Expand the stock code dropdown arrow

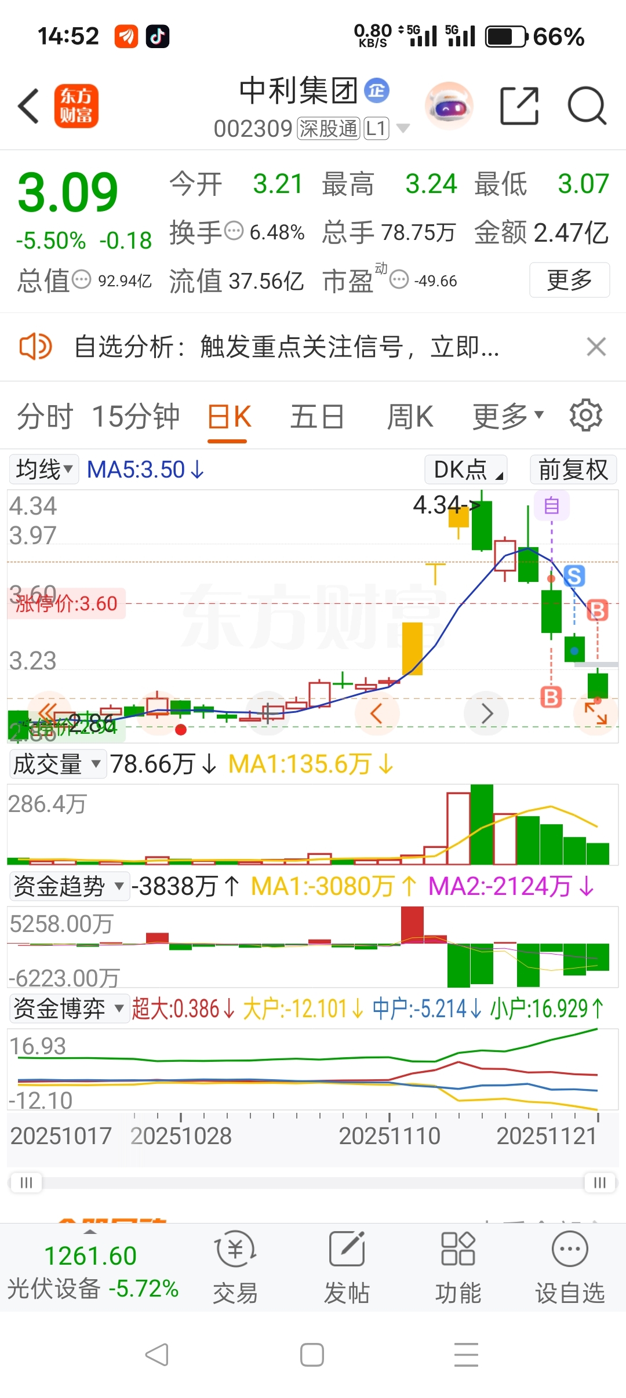coord(403,129)
